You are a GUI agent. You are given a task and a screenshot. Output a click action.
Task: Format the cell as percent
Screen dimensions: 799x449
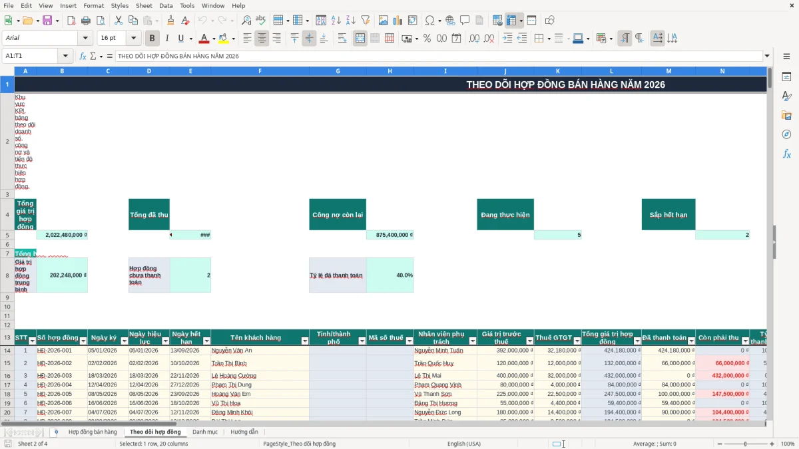pos(427,39)
